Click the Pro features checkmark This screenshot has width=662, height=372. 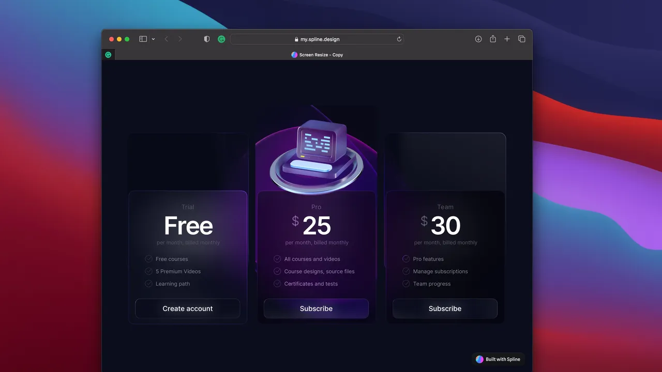(x=406, y=259)
